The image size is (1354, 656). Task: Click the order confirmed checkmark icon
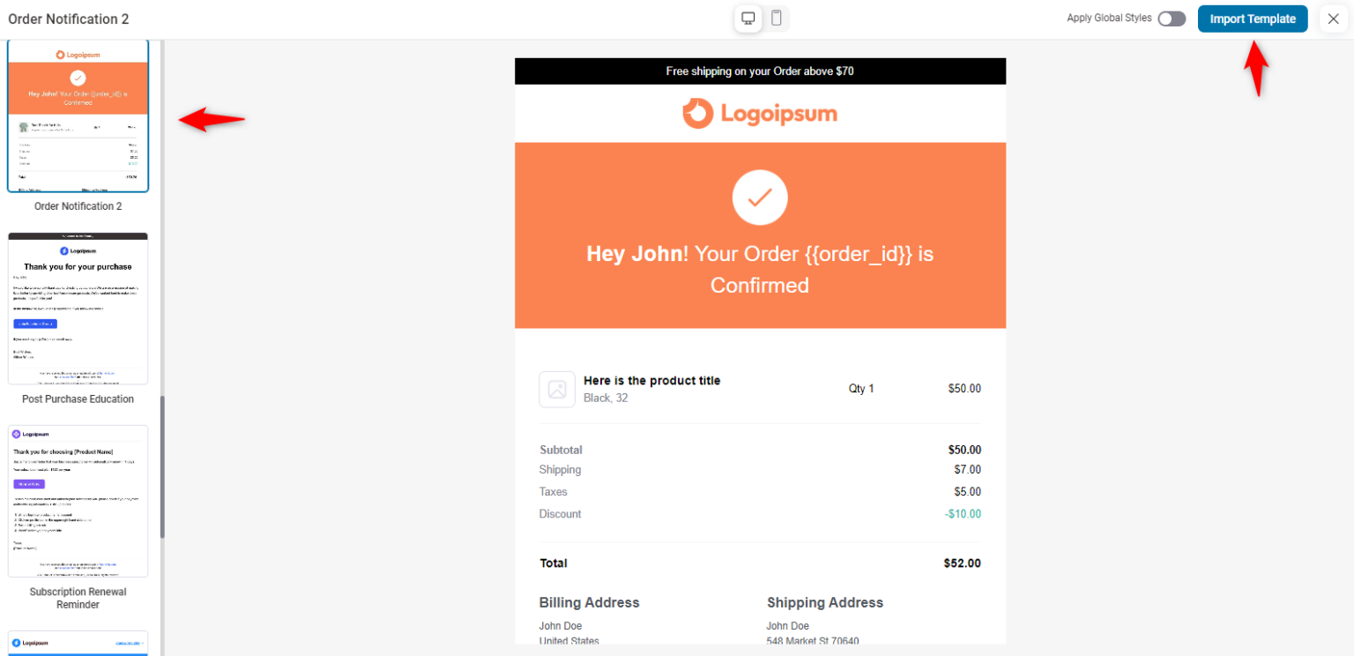click(x=759, y=198)
